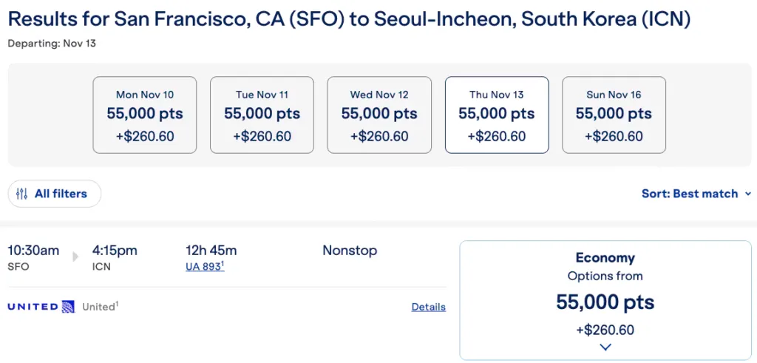Click the Nonstop label
Screen dimensions: 757x363
point(350,251)
